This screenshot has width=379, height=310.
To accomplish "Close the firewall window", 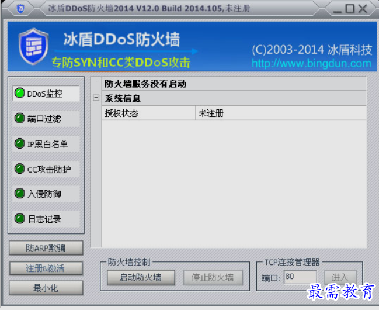I will tap(363, 9).
